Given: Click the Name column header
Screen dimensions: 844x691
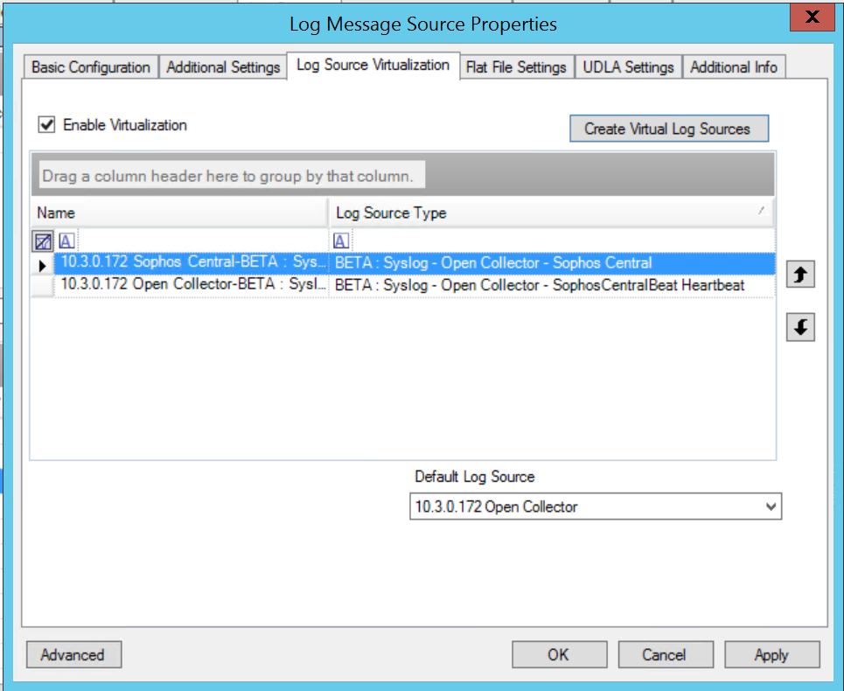Looking at the screenshot, I should pyautogui.click(x=179, y=213).
